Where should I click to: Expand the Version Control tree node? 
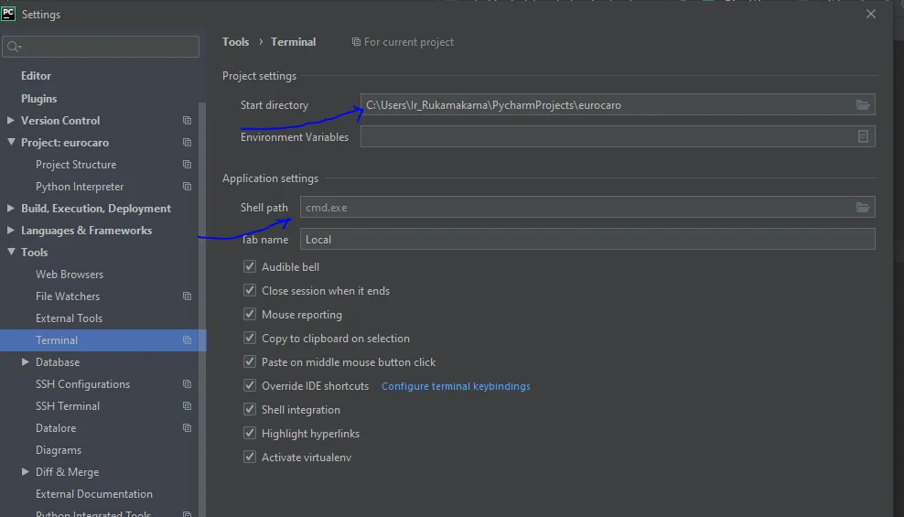pyautogui.click(x=11, y=121)
